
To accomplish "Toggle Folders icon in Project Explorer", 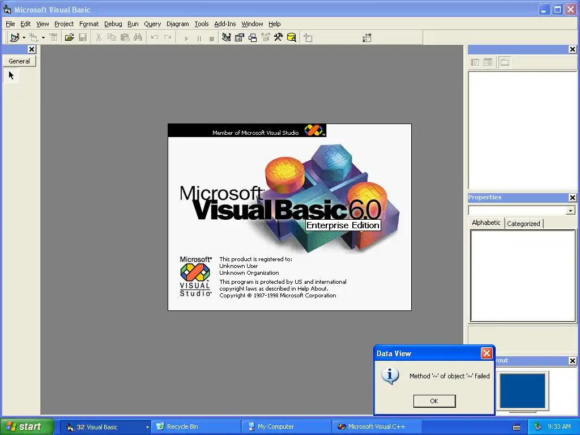I will tap(505, 62).
